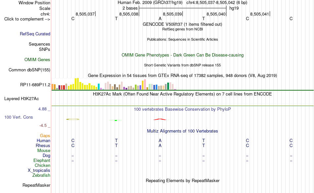Click Multiz Alignments of 100 Vertebrates title

point(182,131)
